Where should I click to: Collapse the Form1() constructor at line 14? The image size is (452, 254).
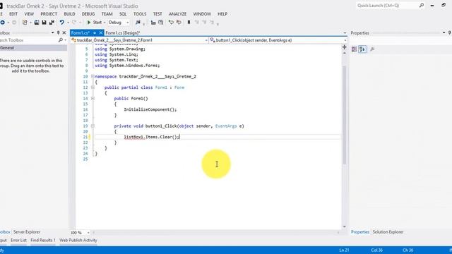(93, 99)
